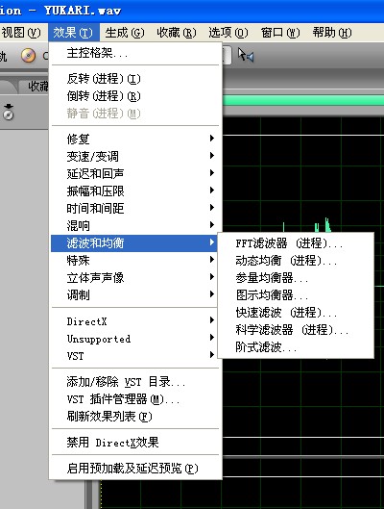The height and width of the screenshot is (509, 384).
Task: Close the 效果(T) menu in menu bar
Action: (x=74, y=33)
